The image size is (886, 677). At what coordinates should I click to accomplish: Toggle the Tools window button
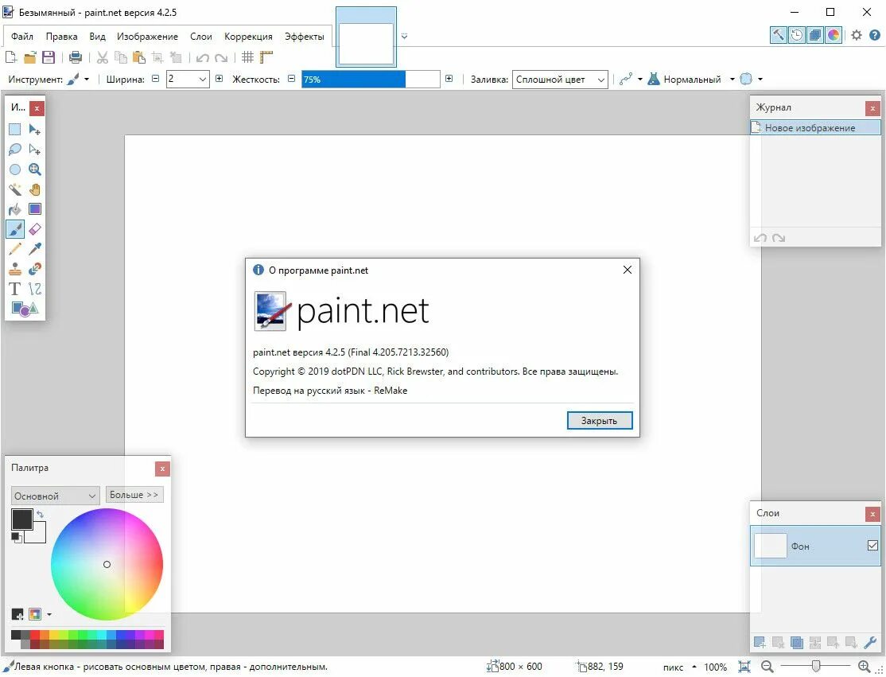pyautogui.click(x=778, y=35)
